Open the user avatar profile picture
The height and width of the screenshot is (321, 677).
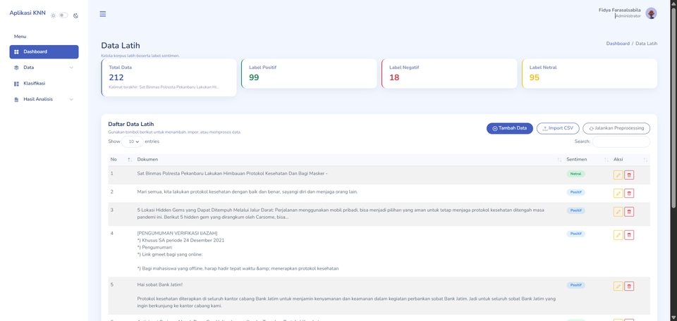(x=651, y=13)
